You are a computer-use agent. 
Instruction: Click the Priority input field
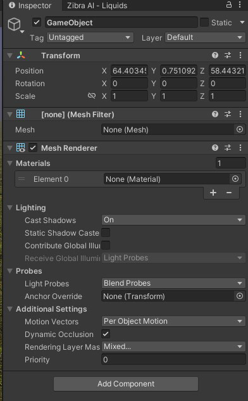173,360
